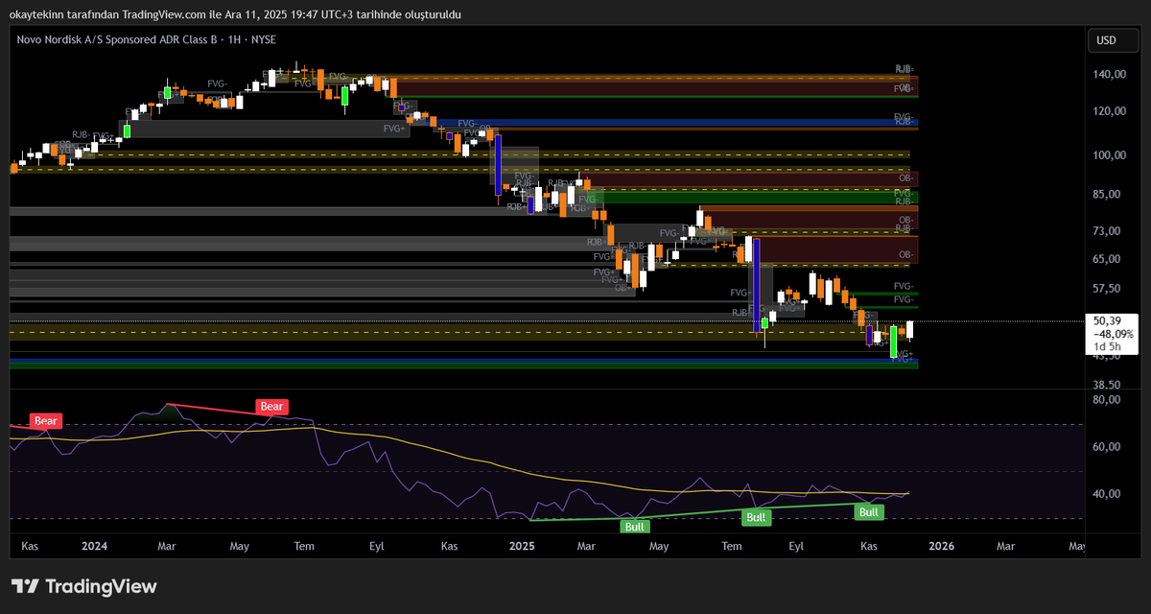Click the TradingView logo
Viewport: 1151px width, 614px height.
83,586
